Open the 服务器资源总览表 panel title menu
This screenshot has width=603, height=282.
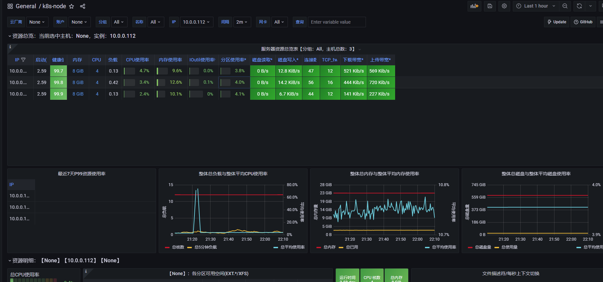[x=308, y=49]
